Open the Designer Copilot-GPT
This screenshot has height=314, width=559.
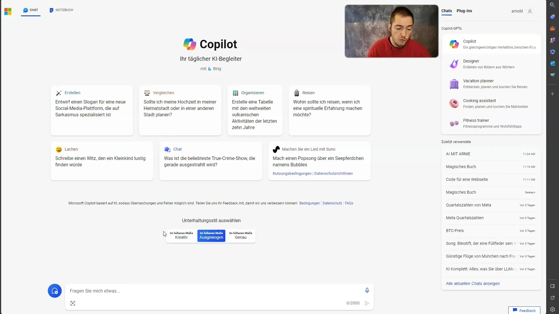point(491,64)
